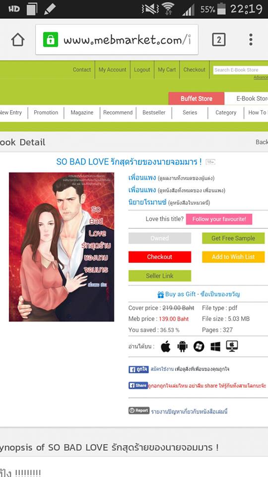Tap the green padlock security icon

point(51,40)
